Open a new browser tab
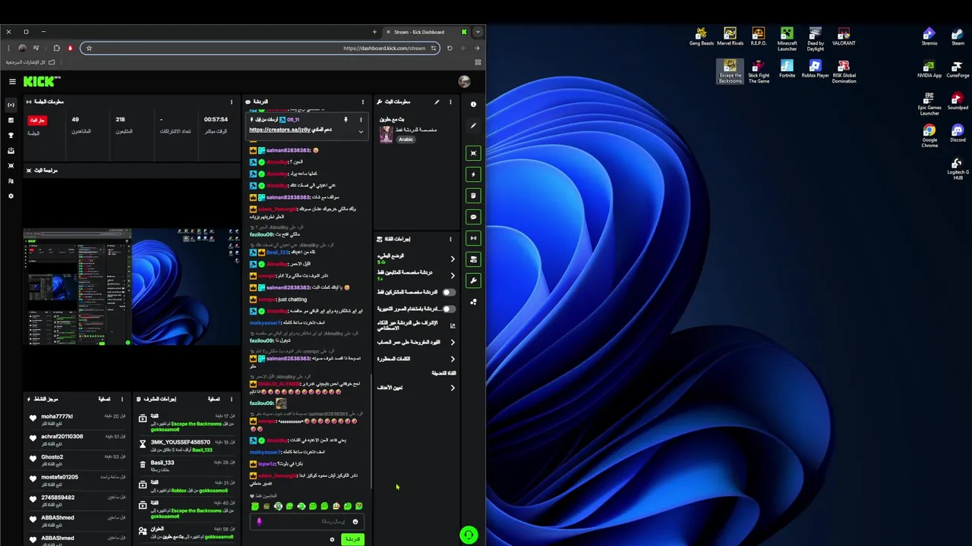 point(374,32)
